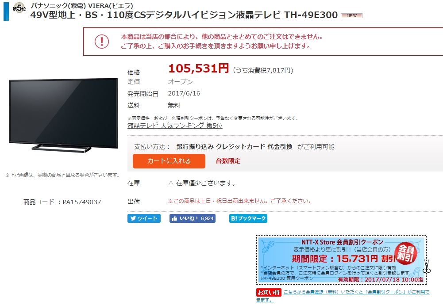This screenshot has height=305, width=443.
Task: Click the scissors icon on the coupon
Action: coord(427,267)
